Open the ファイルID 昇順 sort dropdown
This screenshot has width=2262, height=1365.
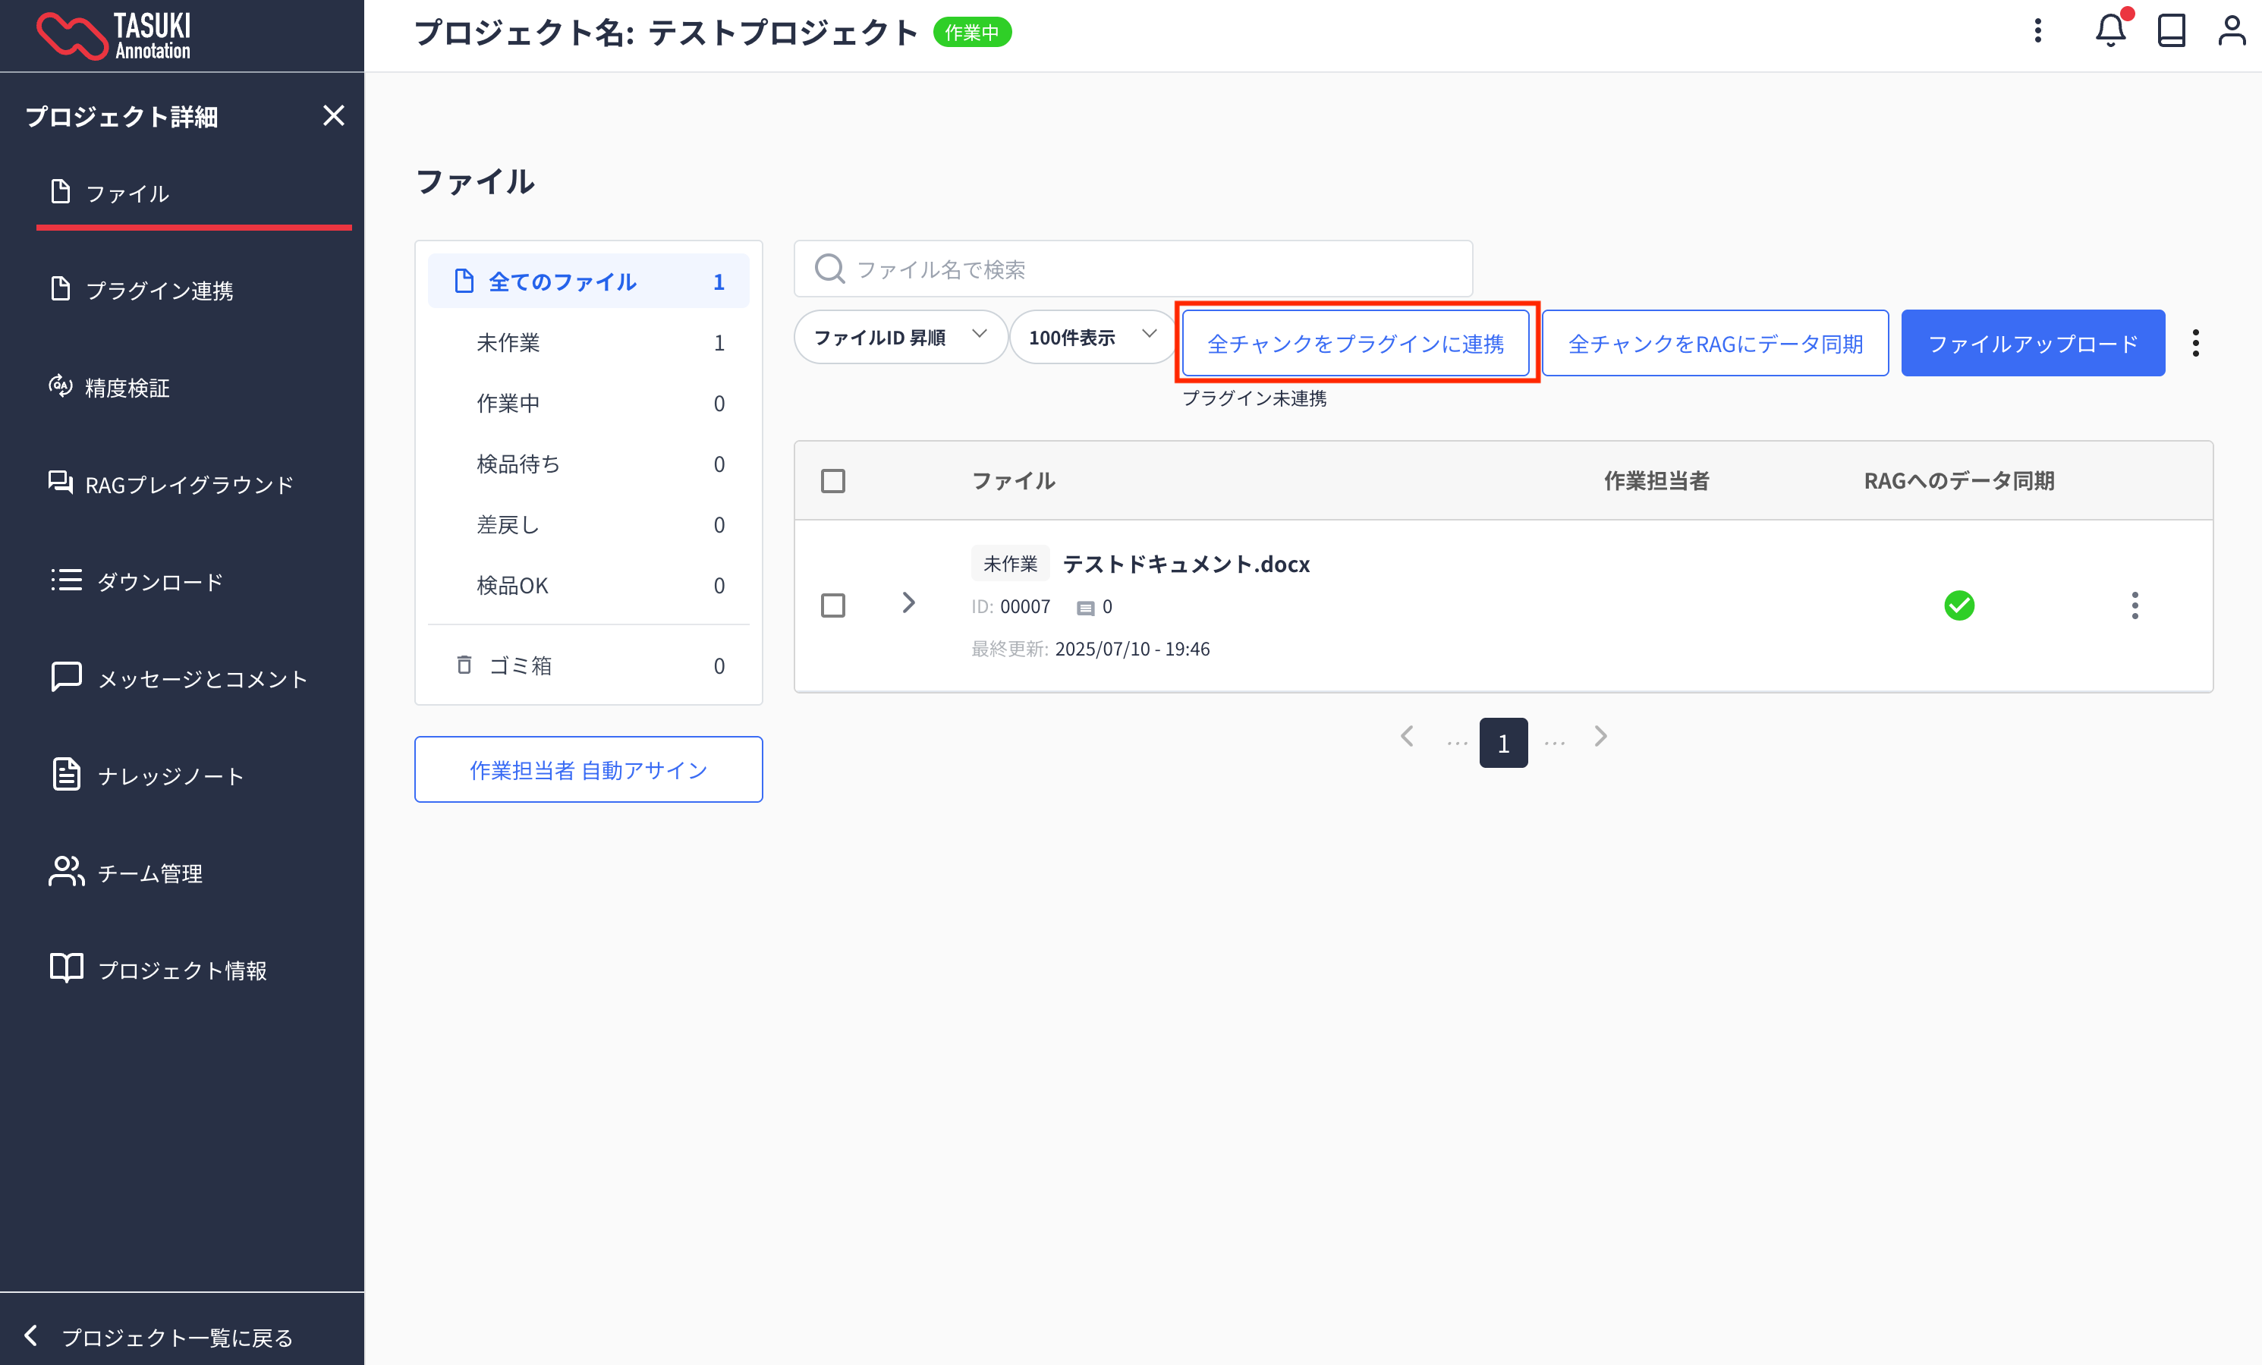coord(900,337)
